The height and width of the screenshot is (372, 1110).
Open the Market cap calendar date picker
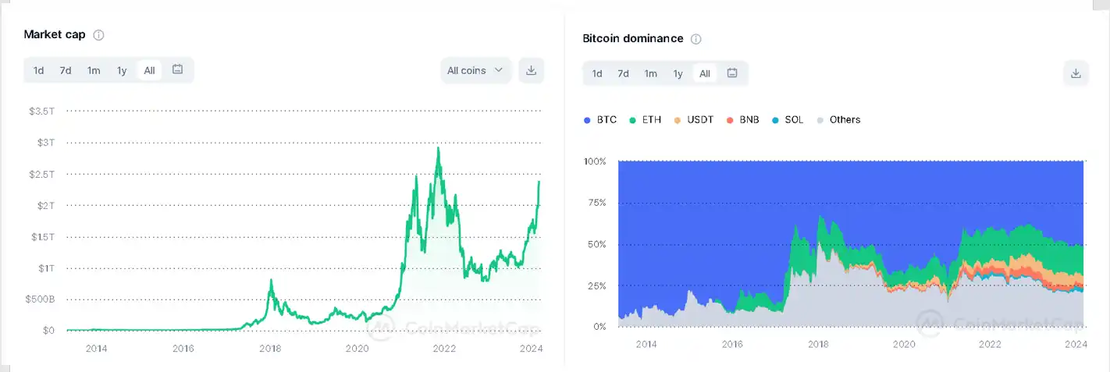177,70
